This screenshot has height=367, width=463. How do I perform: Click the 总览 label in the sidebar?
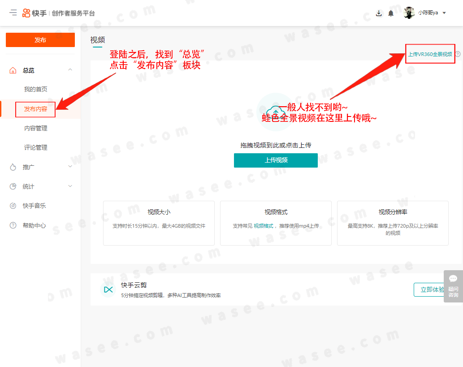(28, 70)
